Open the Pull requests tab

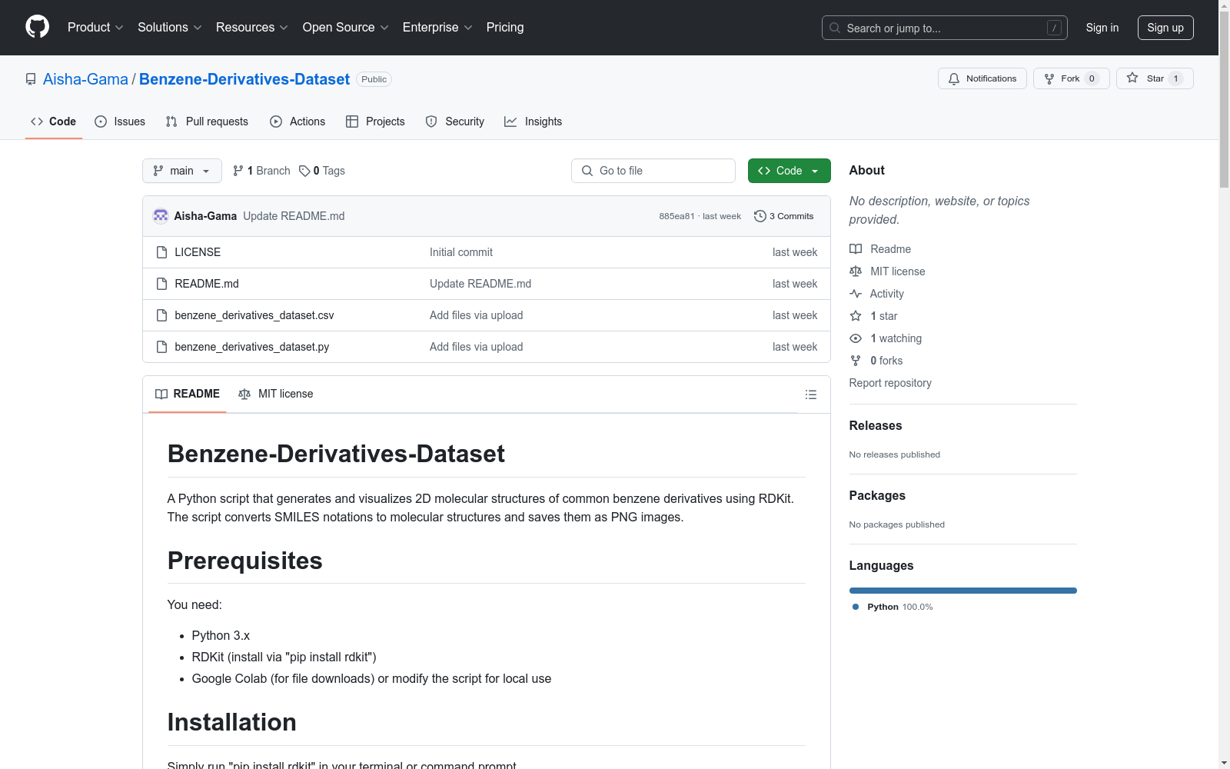pos(207,122)
